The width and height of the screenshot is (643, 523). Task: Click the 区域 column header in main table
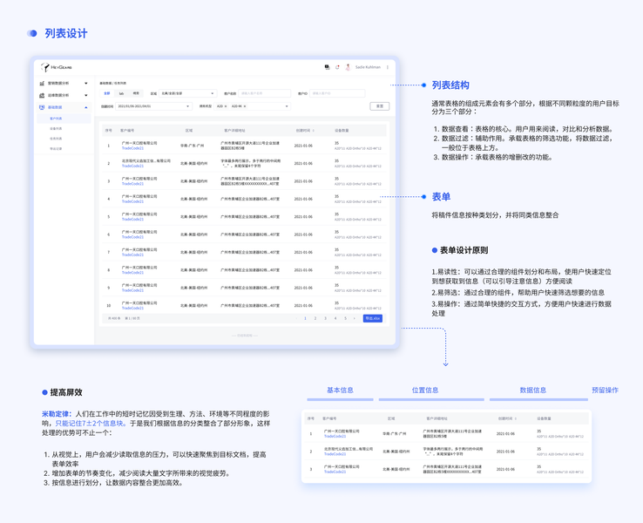(x=189, y=131)
